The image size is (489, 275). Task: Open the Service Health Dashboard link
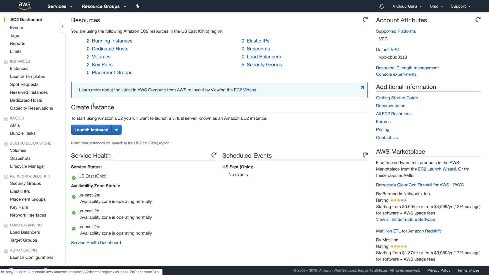96,243
